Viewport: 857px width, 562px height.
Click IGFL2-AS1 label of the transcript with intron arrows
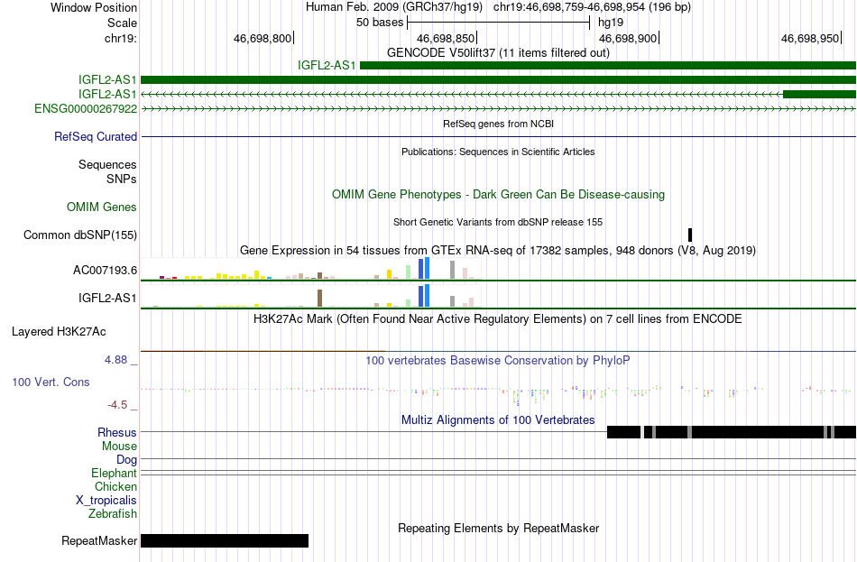tap(107, 94)
